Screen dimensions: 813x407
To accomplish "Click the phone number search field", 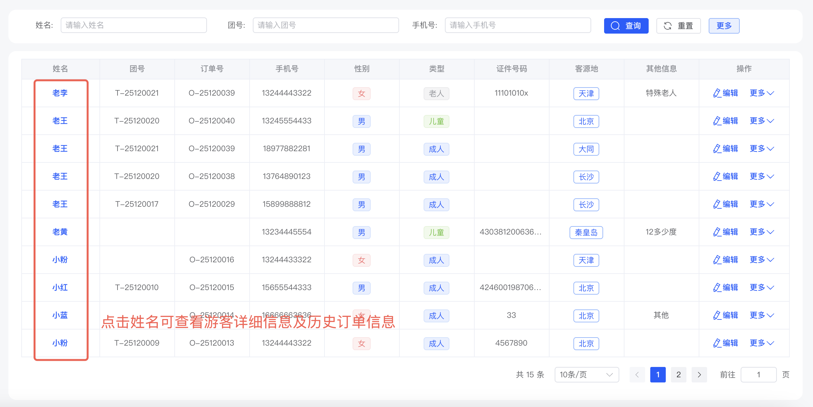I will tap(518, 25).
